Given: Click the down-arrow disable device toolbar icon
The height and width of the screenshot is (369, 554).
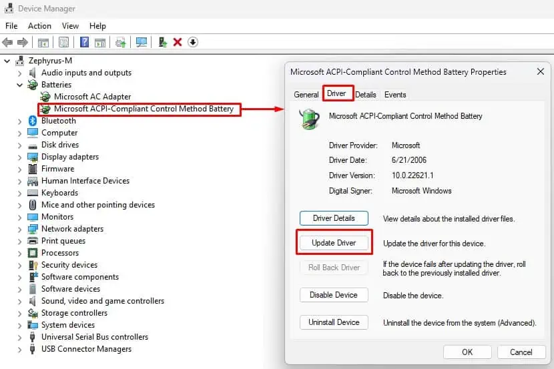Looking at the screenshot, I should (x=193, y=42).
